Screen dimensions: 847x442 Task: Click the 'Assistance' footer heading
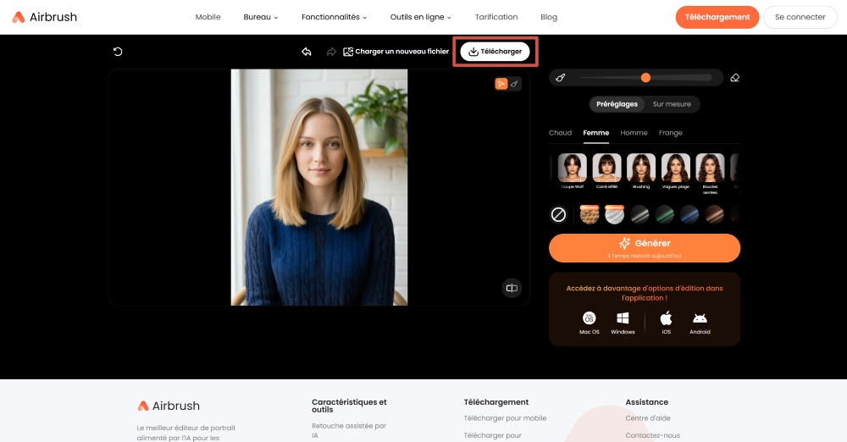click(646, 402)
